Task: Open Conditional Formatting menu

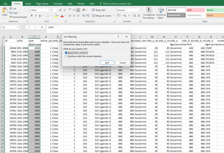Action: click(x=149, y=13)
